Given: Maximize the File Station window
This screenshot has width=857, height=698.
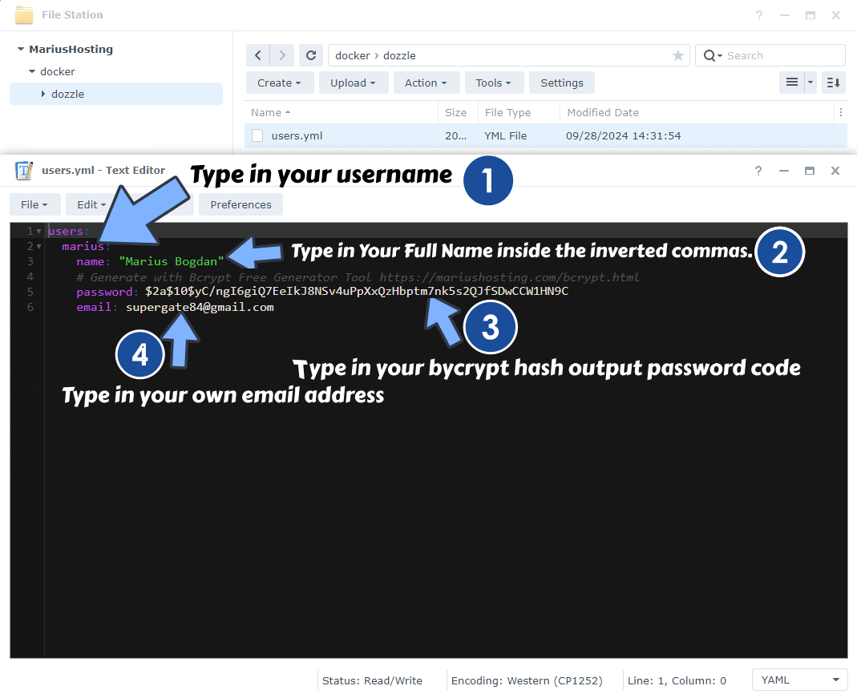Looking at the screenshot, I should click(811, 15).
